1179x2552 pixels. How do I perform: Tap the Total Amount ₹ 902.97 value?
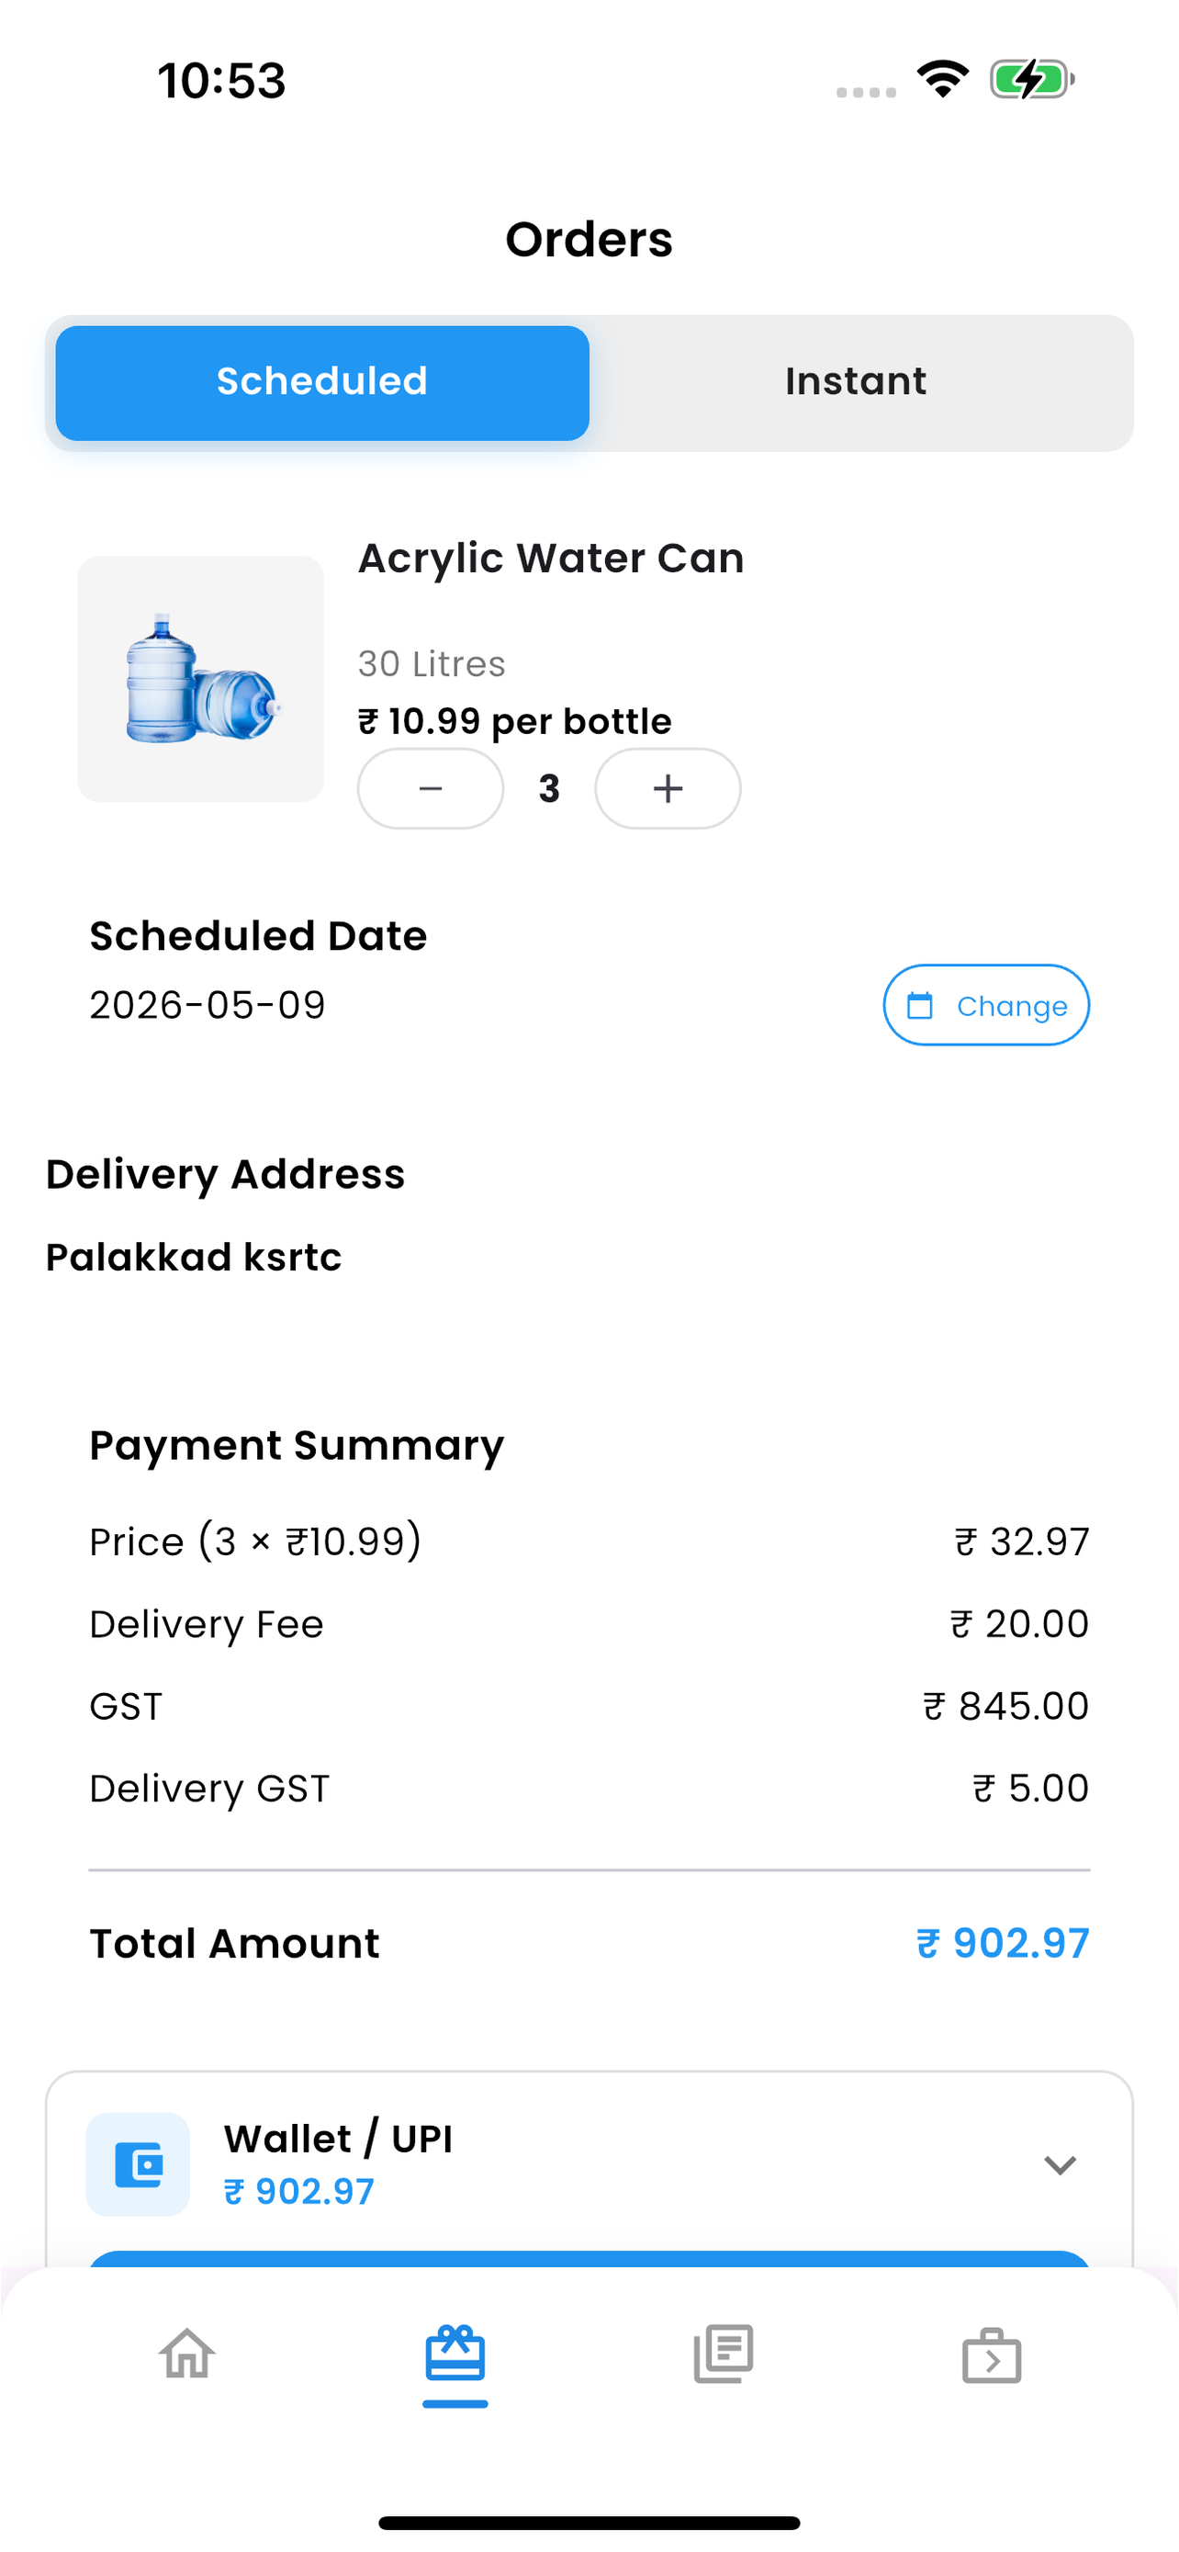point(1003,1944)
